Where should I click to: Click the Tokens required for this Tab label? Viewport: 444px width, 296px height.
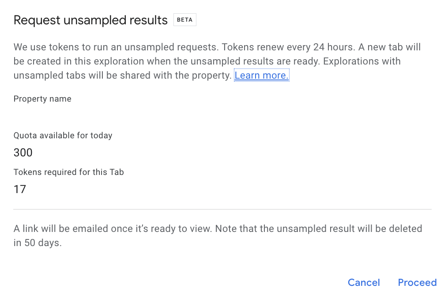pos(68,172)
